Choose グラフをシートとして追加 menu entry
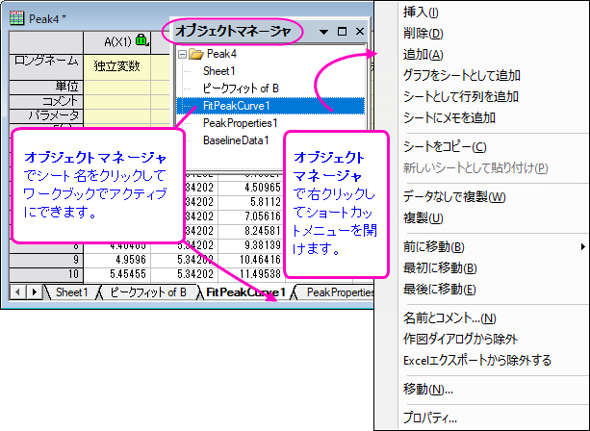 point(462,76)
